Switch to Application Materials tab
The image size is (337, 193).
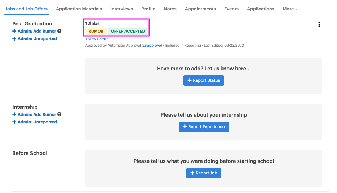click(x=79, y=9)
